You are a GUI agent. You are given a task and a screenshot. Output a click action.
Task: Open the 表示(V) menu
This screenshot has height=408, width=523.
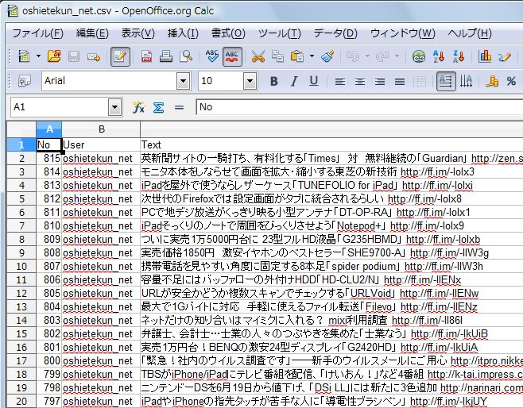pos(138,33)
